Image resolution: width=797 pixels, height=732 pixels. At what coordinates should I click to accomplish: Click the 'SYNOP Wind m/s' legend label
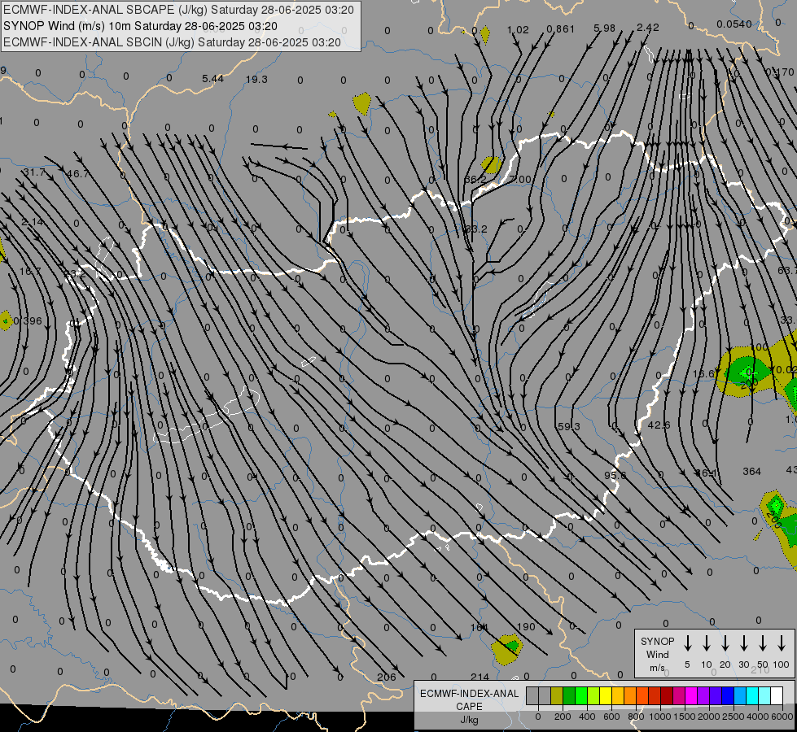point(657,654)
